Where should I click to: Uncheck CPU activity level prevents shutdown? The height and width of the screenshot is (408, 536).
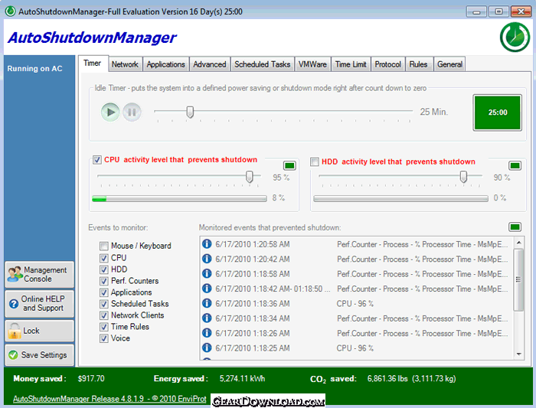point(97,159)
